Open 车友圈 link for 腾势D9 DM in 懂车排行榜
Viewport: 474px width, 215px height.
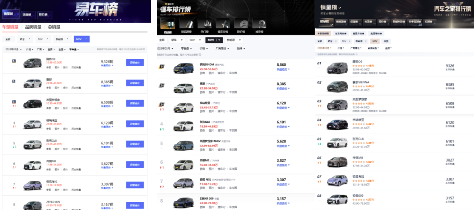click(233, 73)
